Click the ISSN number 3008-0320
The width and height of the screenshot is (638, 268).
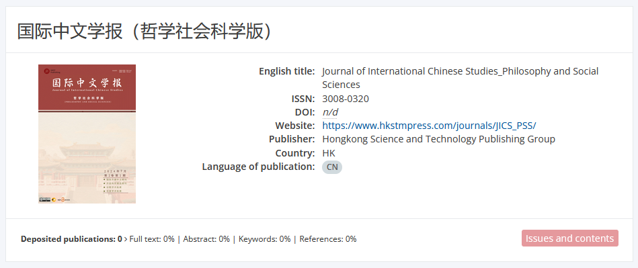pos(346,99)
